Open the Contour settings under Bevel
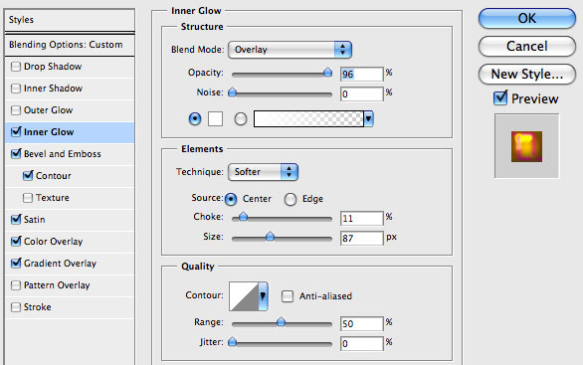 click(53, 176)
